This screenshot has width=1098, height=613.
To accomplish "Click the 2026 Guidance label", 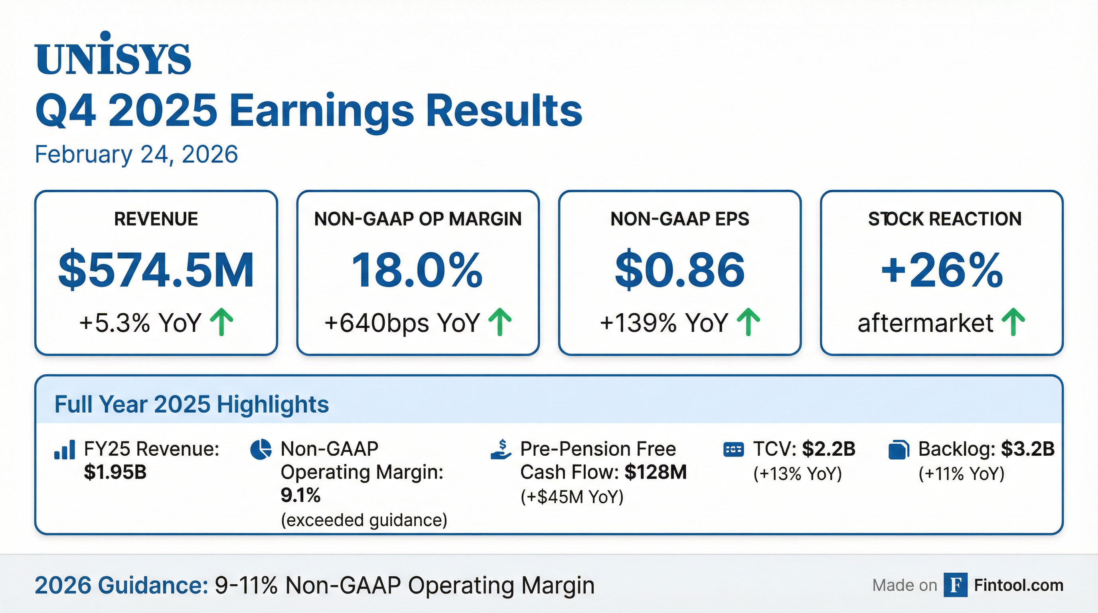I will [x=121, y=585].
